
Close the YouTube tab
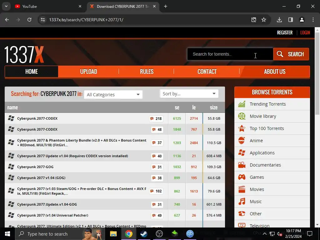(x=80, y=6)
